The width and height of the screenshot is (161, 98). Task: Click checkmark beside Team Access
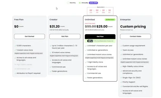click(x=121, y=50)
